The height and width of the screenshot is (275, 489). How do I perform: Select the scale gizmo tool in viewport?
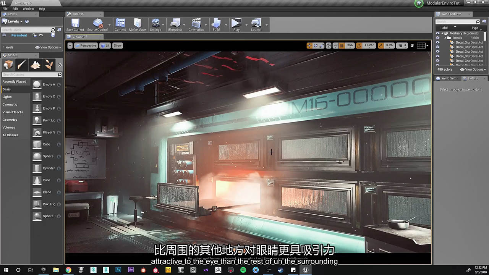322,45
